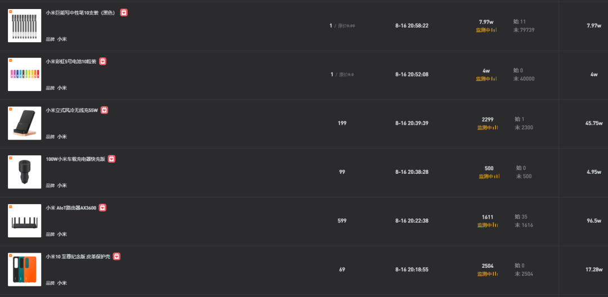
Task: Click the red favorite icon beside 小米巨能写中性笔10支装
Action: pos(124,12)
